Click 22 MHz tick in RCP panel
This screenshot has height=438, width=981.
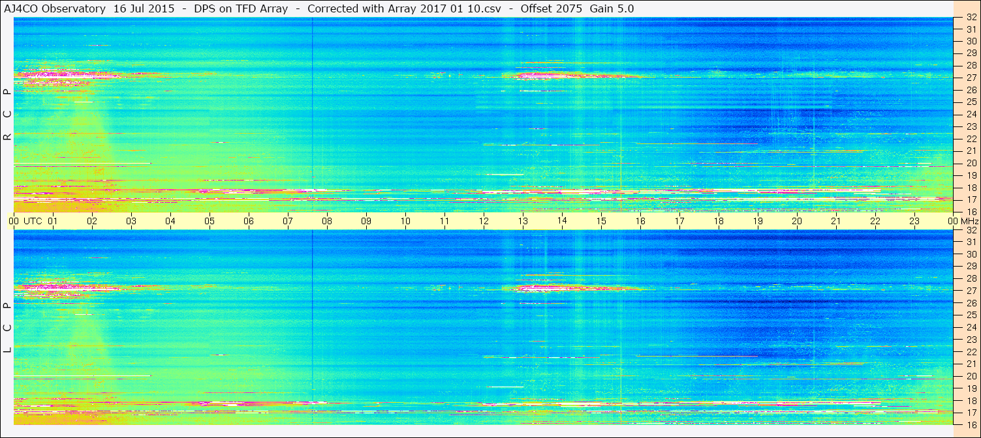pyautogui.click(x=971, y=139)
